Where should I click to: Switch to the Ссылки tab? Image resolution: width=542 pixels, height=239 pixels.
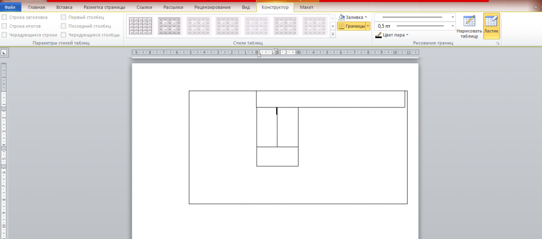(144, 7)
